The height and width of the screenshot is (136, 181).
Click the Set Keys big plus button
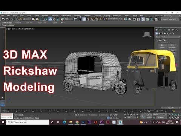coord(143,116)
